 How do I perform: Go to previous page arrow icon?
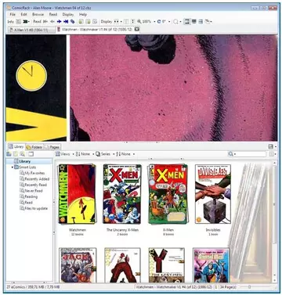click(x=52, y=22)
